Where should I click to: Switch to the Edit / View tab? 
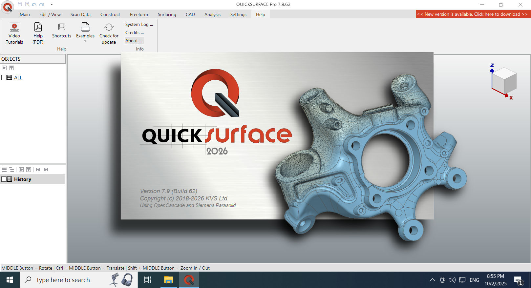pyautogui.click(x=50, y=14)
